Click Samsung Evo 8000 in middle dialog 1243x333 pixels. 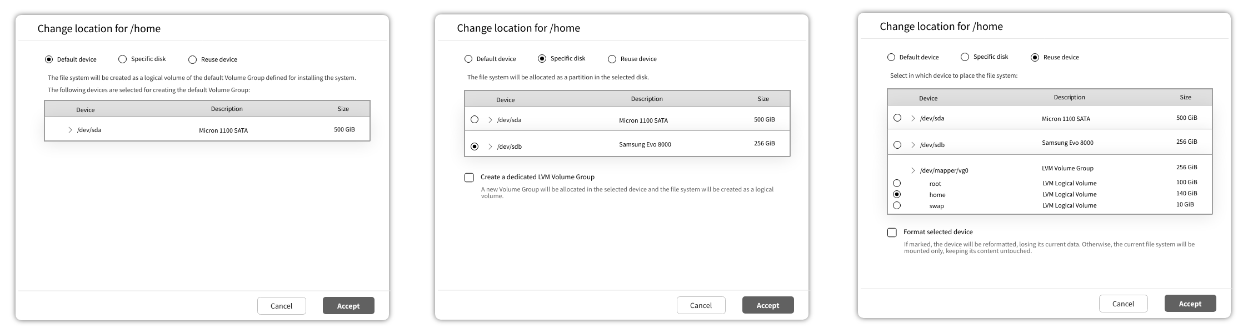645,144
